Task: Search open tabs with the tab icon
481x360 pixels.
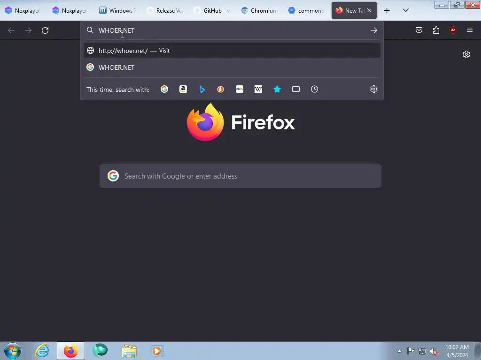Action: pyautogui.click(x=296, y=89)
